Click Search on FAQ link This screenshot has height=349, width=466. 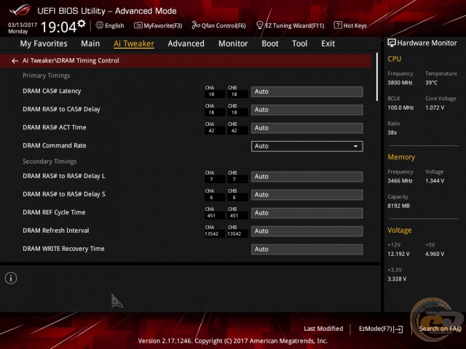point(440,329)
